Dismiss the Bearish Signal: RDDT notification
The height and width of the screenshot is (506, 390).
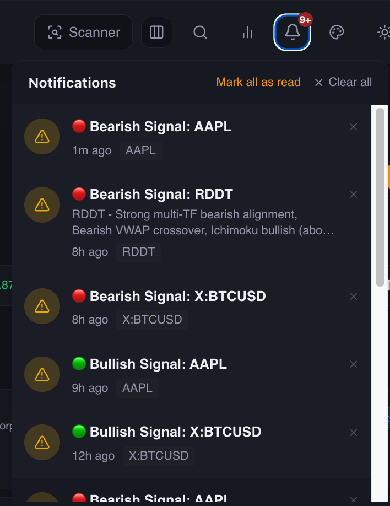click(354, 195)
